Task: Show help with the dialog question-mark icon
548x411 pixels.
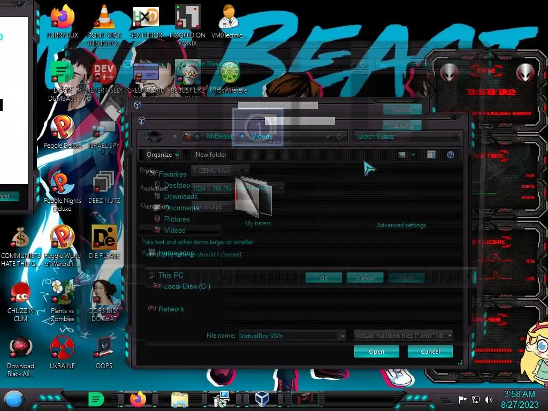Action: click(x=451, y=155)
